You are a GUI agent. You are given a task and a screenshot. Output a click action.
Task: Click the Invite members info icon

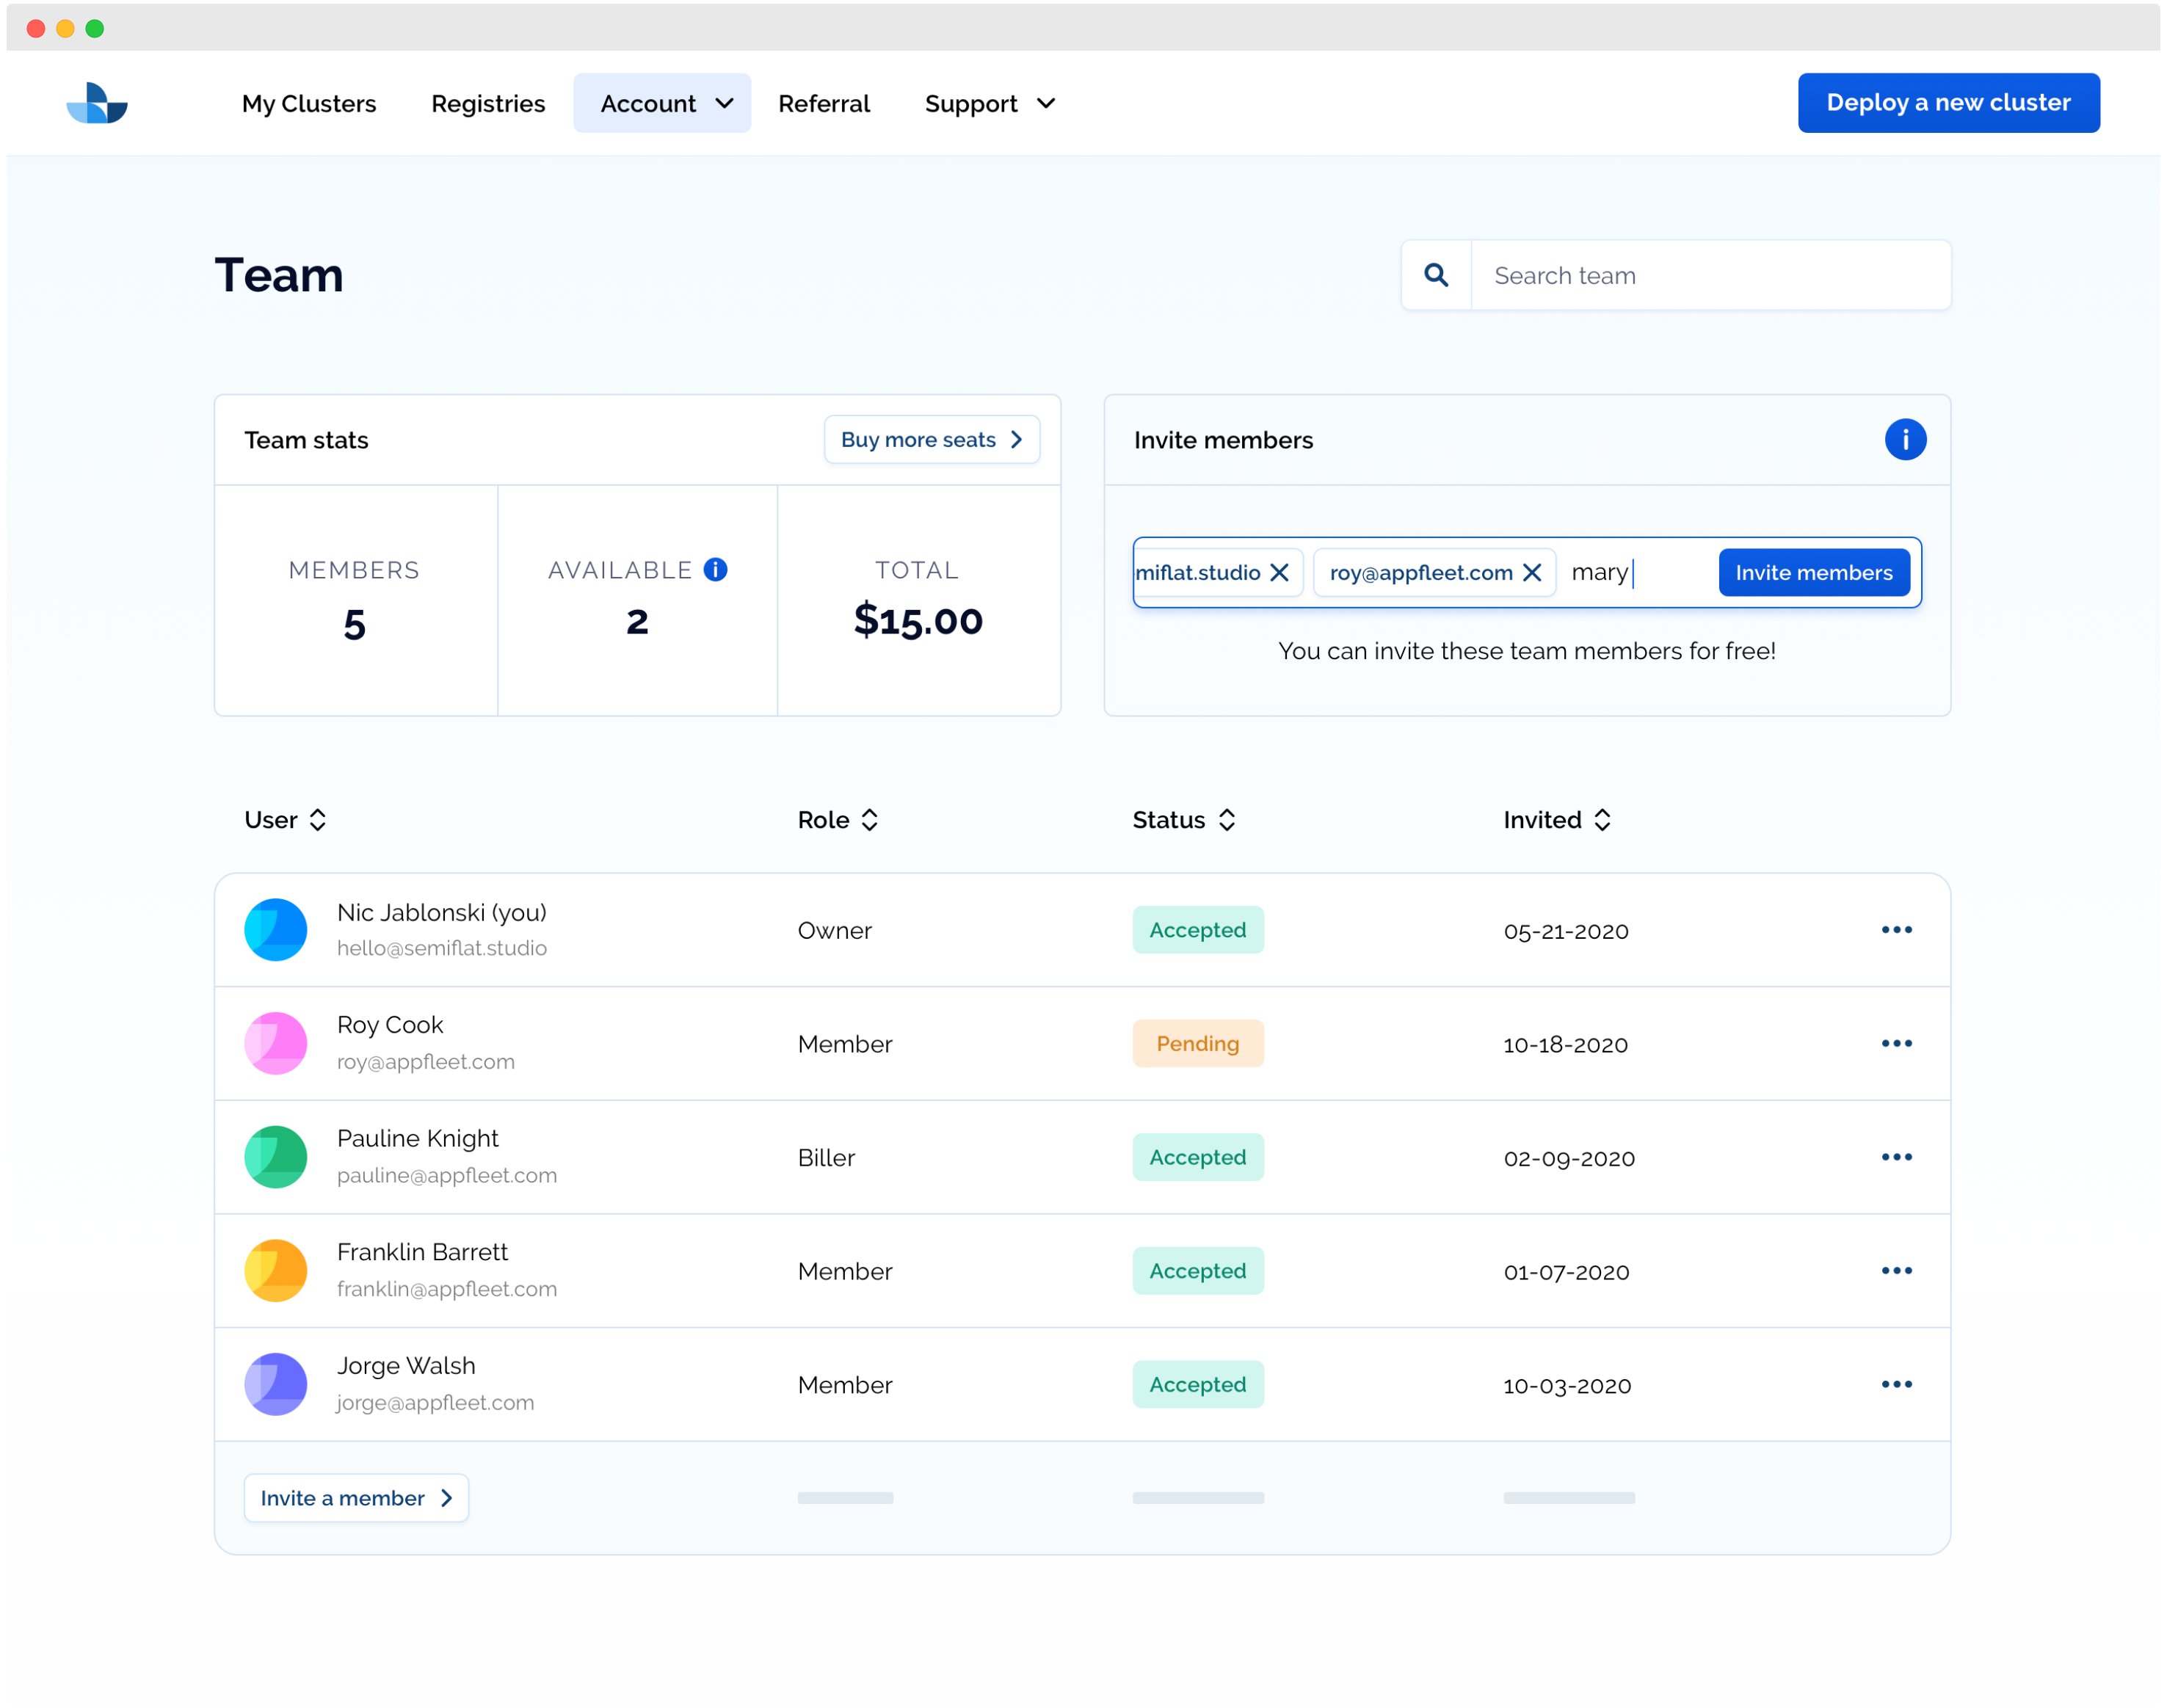(1904, 440)
